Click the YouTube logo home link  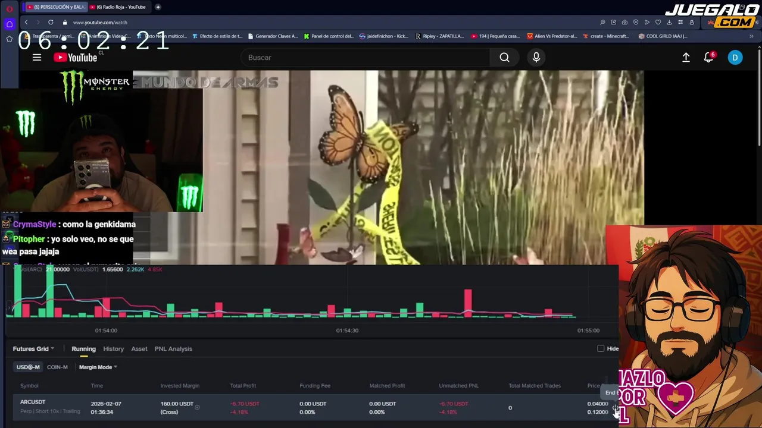(75, 58)
